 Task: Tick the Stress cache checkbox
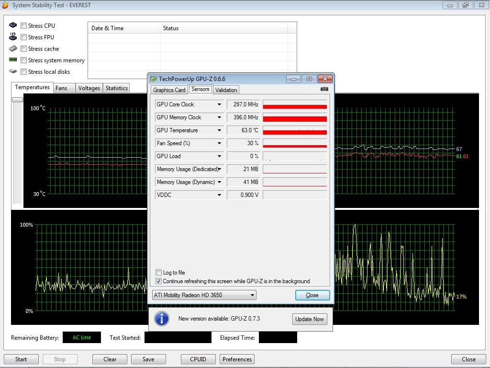[23, 49]
